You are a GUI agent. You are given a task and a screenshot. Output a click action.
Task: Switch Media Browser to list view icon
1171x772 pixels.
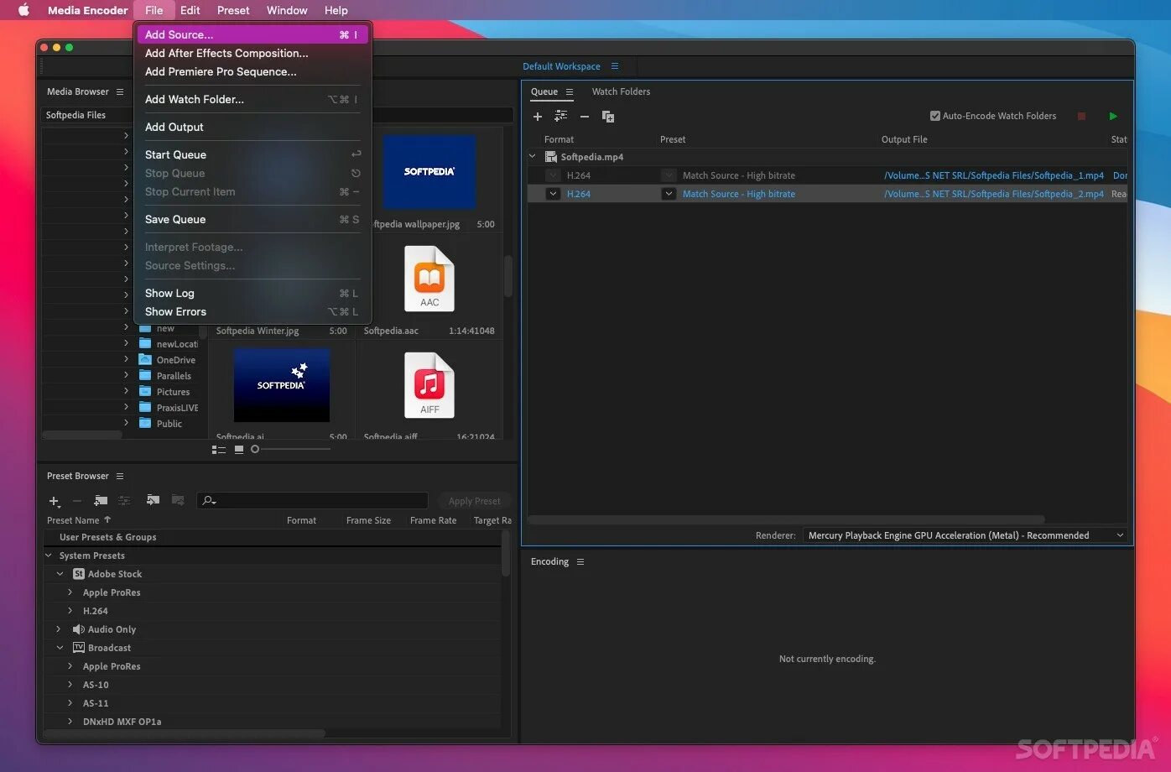click(219, 450)
